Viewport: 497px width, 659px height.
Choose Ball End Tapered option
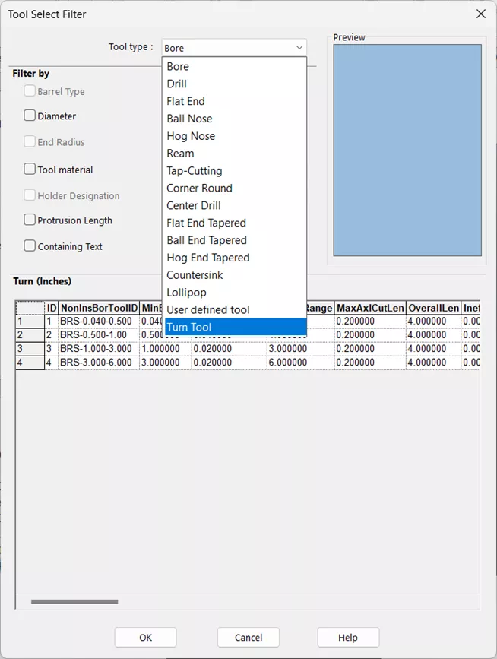click(x=234, y=240)
